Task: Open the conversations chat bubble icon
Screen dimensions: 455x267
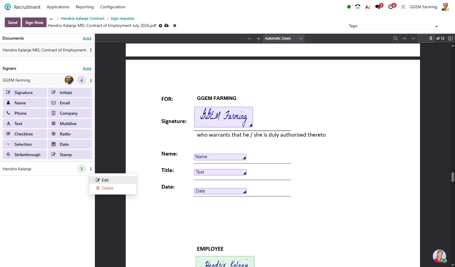Action: point(378,7)
